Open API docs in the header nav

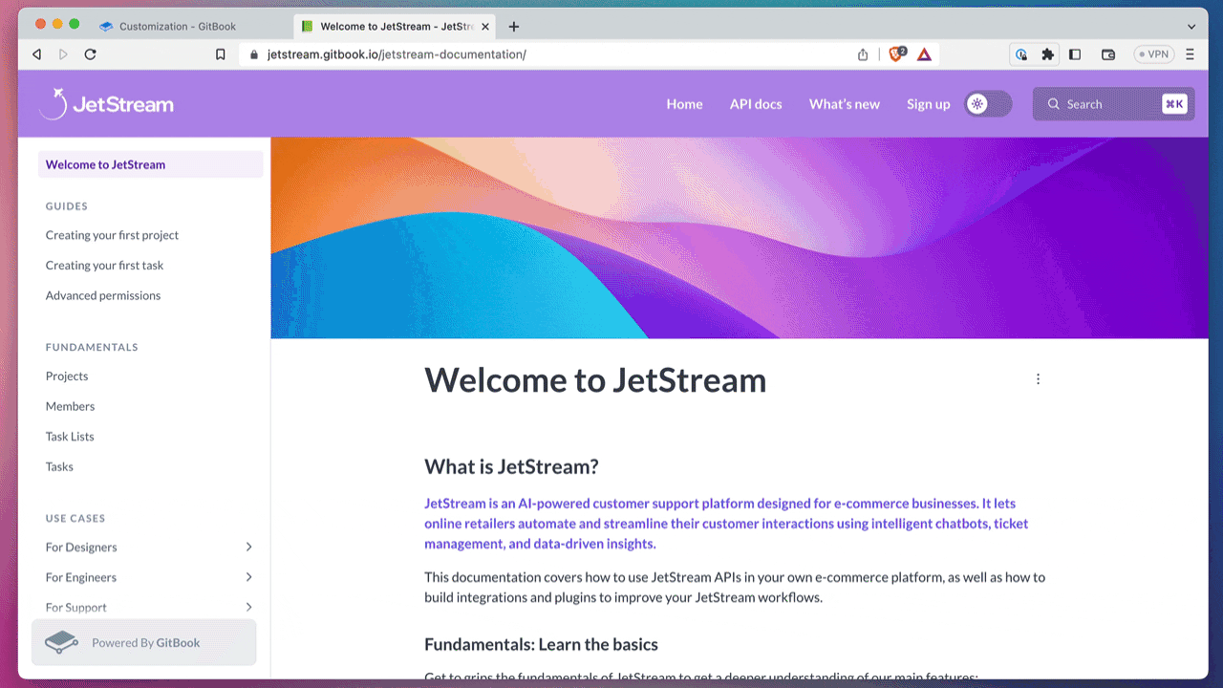pyautogui.click(x=756, y=104)
